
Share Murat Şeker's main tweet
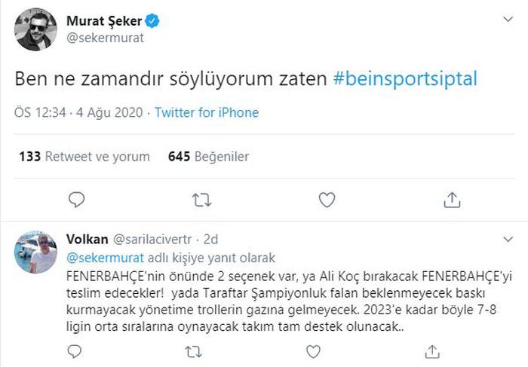(452, 200)
